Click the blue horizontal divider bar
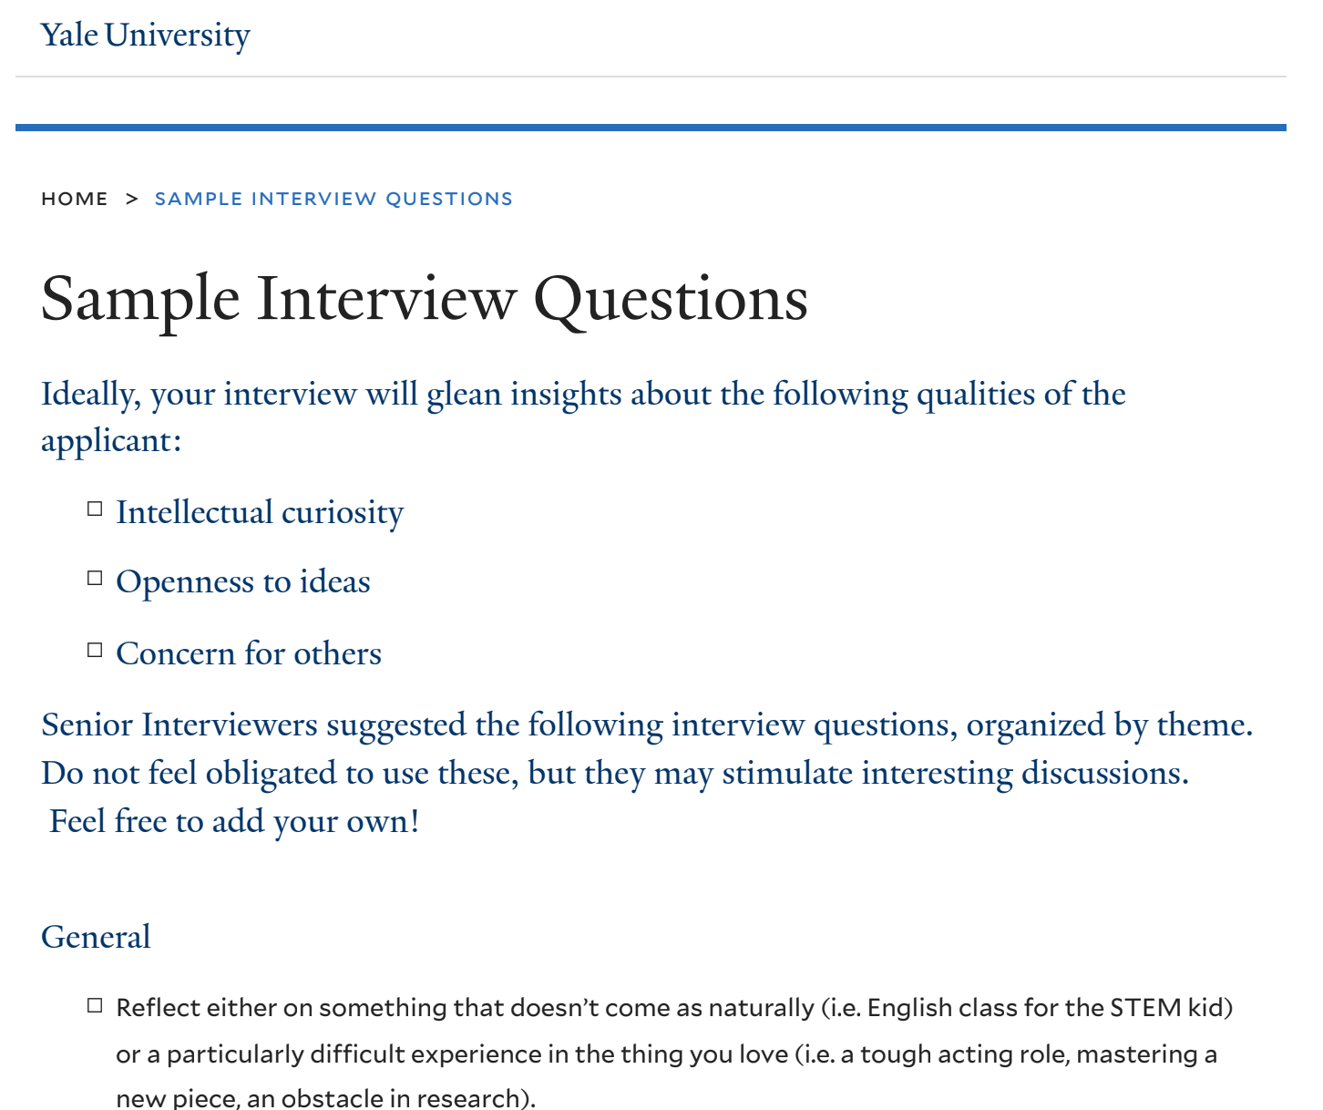Screen dimensions: 1323x1110 coord(651,128)
